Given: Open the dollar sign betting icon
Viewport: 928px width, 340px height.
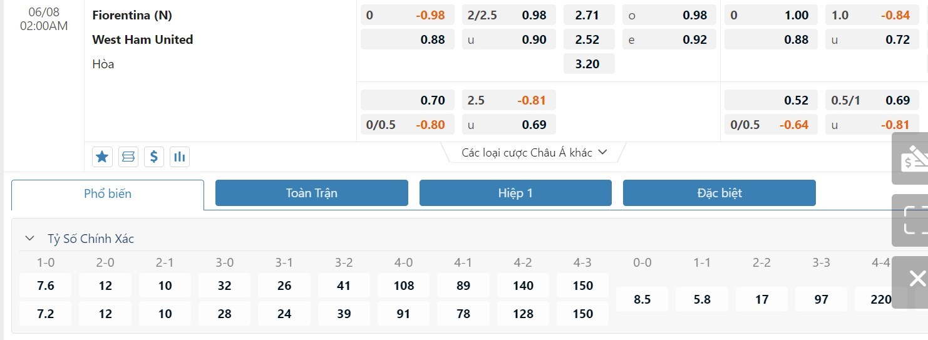Looking at the screenshot, I should tap(154, 157).
